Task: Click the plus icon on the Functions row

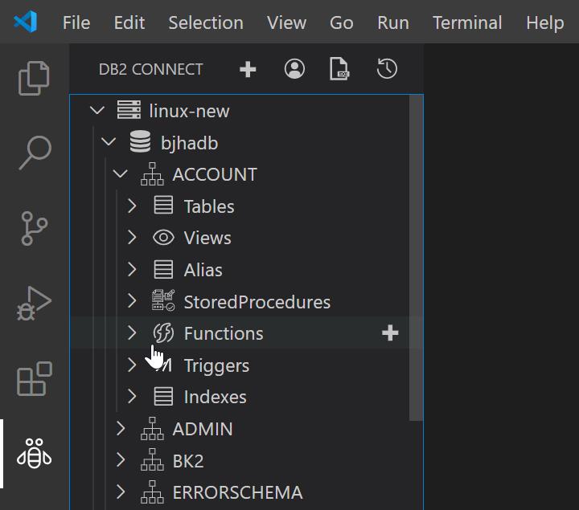Action: (390, 333)
